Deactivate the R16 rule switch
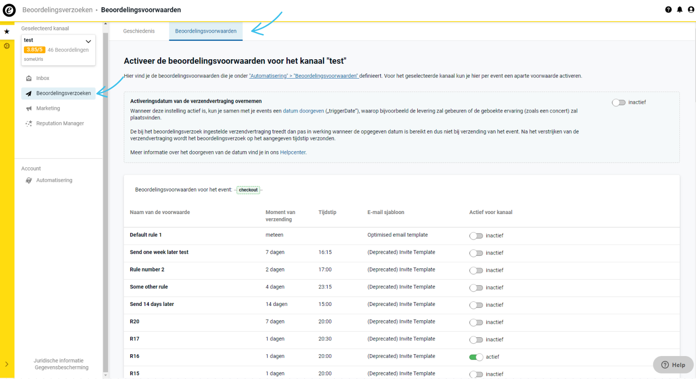This screenshot has height=379, width=696. [x=476, y=357]
